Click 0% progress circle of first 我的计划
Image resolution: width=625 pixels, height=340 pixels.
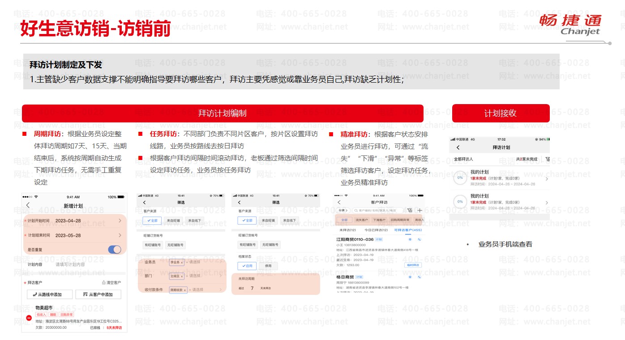click(460, 178)
